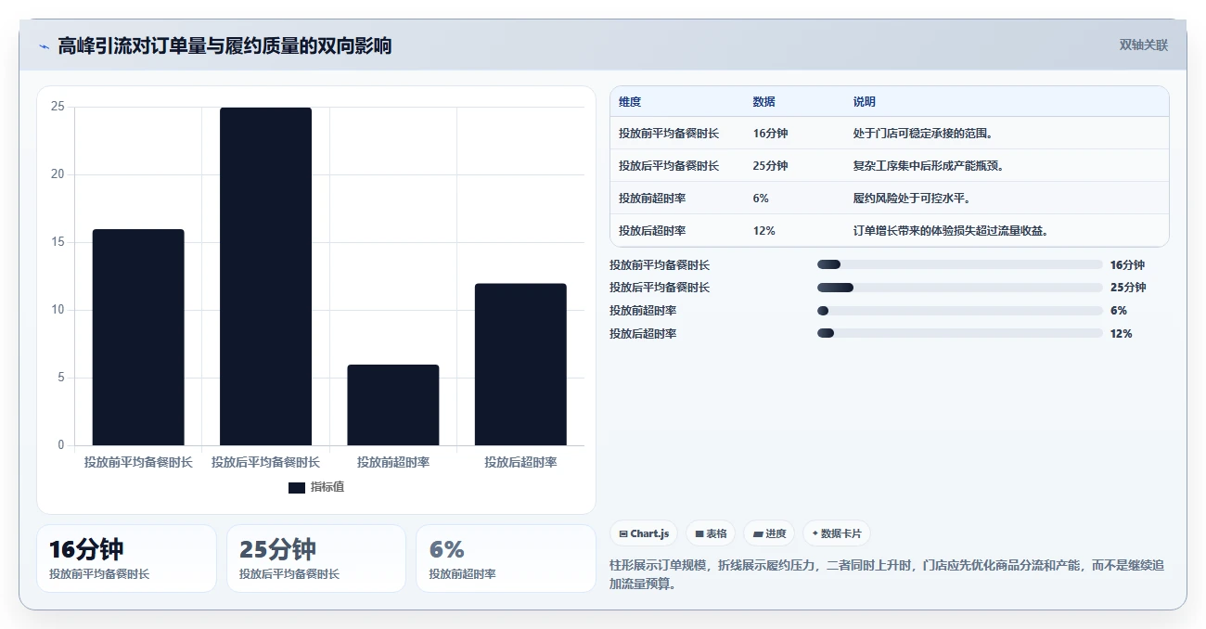The image size is (1206, 629).
Task: Open the 25分钟 data card
Action: pos(316,558)
